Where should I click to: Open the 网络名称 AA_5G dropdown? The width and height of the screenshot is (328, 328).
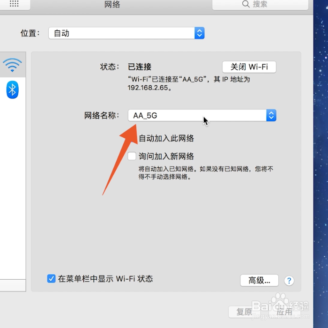(202, 115)
